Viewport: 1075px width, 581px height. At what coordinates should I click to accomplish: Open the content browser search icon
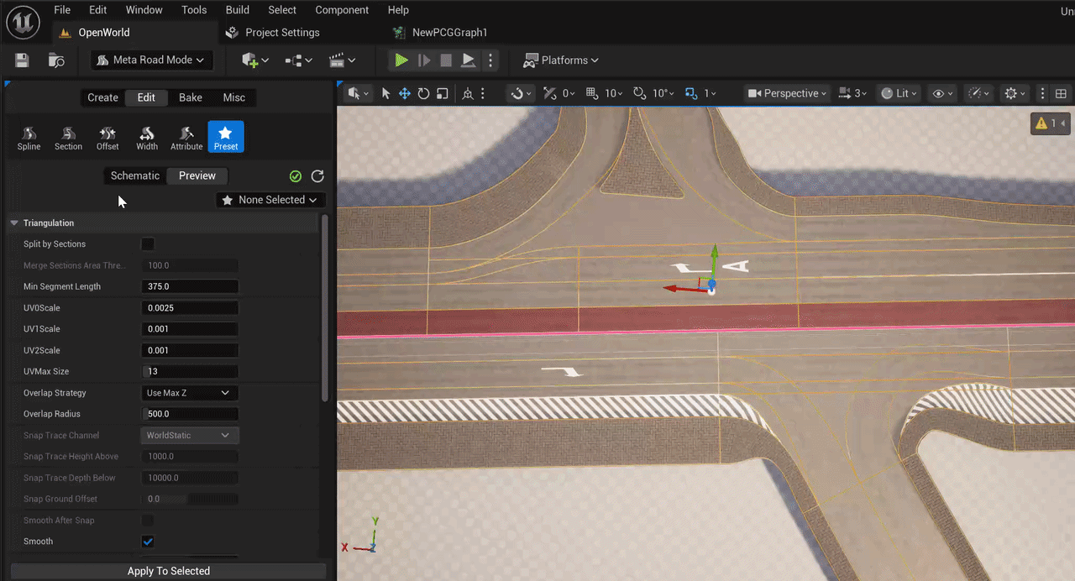coord(56,60)
